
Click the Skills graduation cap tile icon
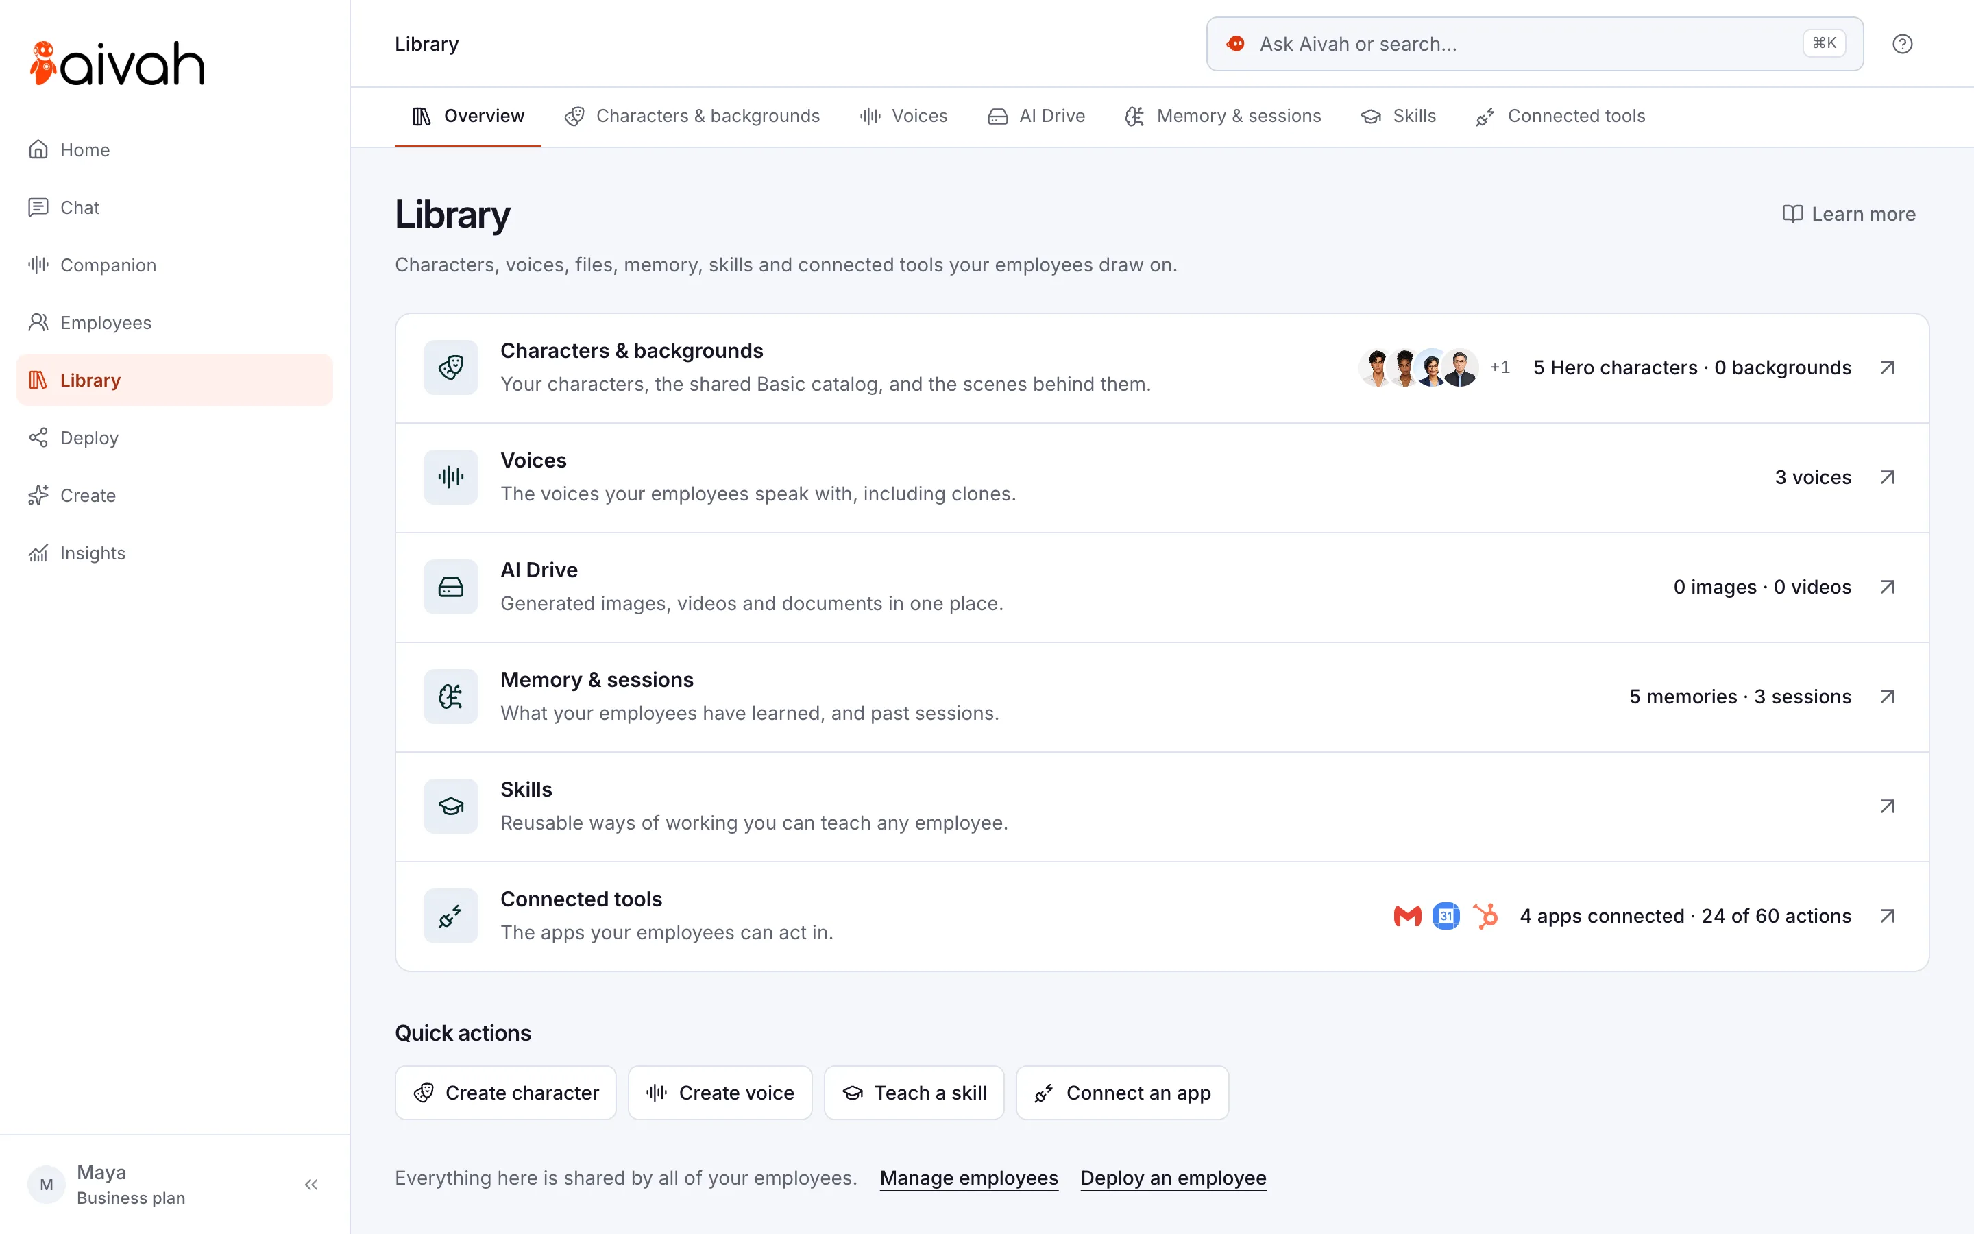[x=450, y=806]
